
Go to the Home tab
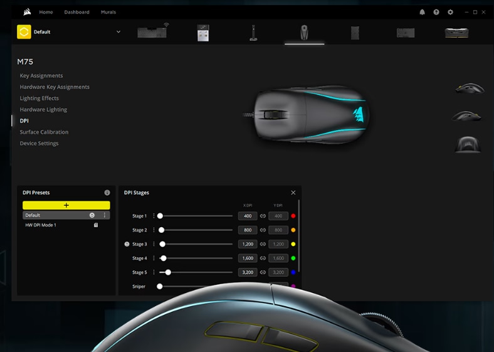[x=46, y=12]
